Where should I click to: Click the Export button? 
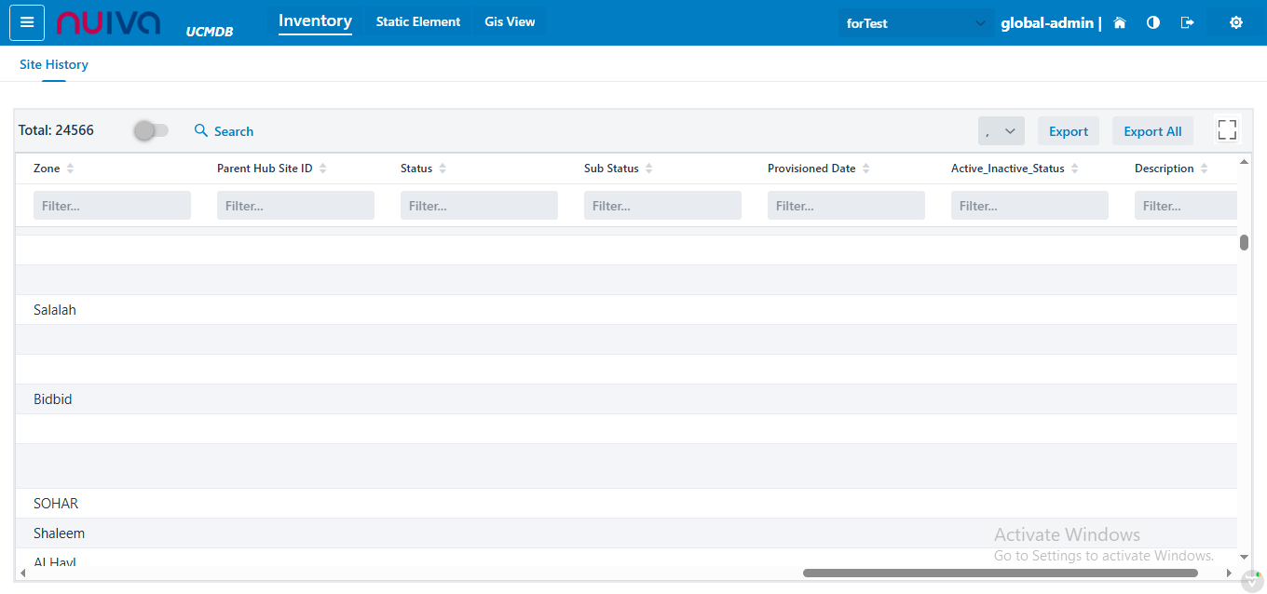tap(1068, 131)
